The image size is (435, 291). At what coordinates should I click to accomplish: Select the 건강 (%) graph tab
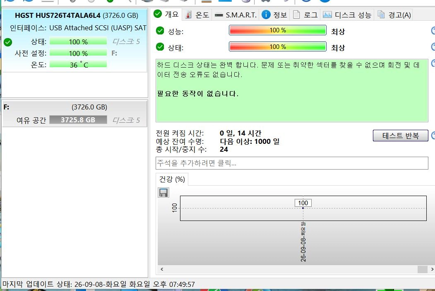tap(172, 179)
